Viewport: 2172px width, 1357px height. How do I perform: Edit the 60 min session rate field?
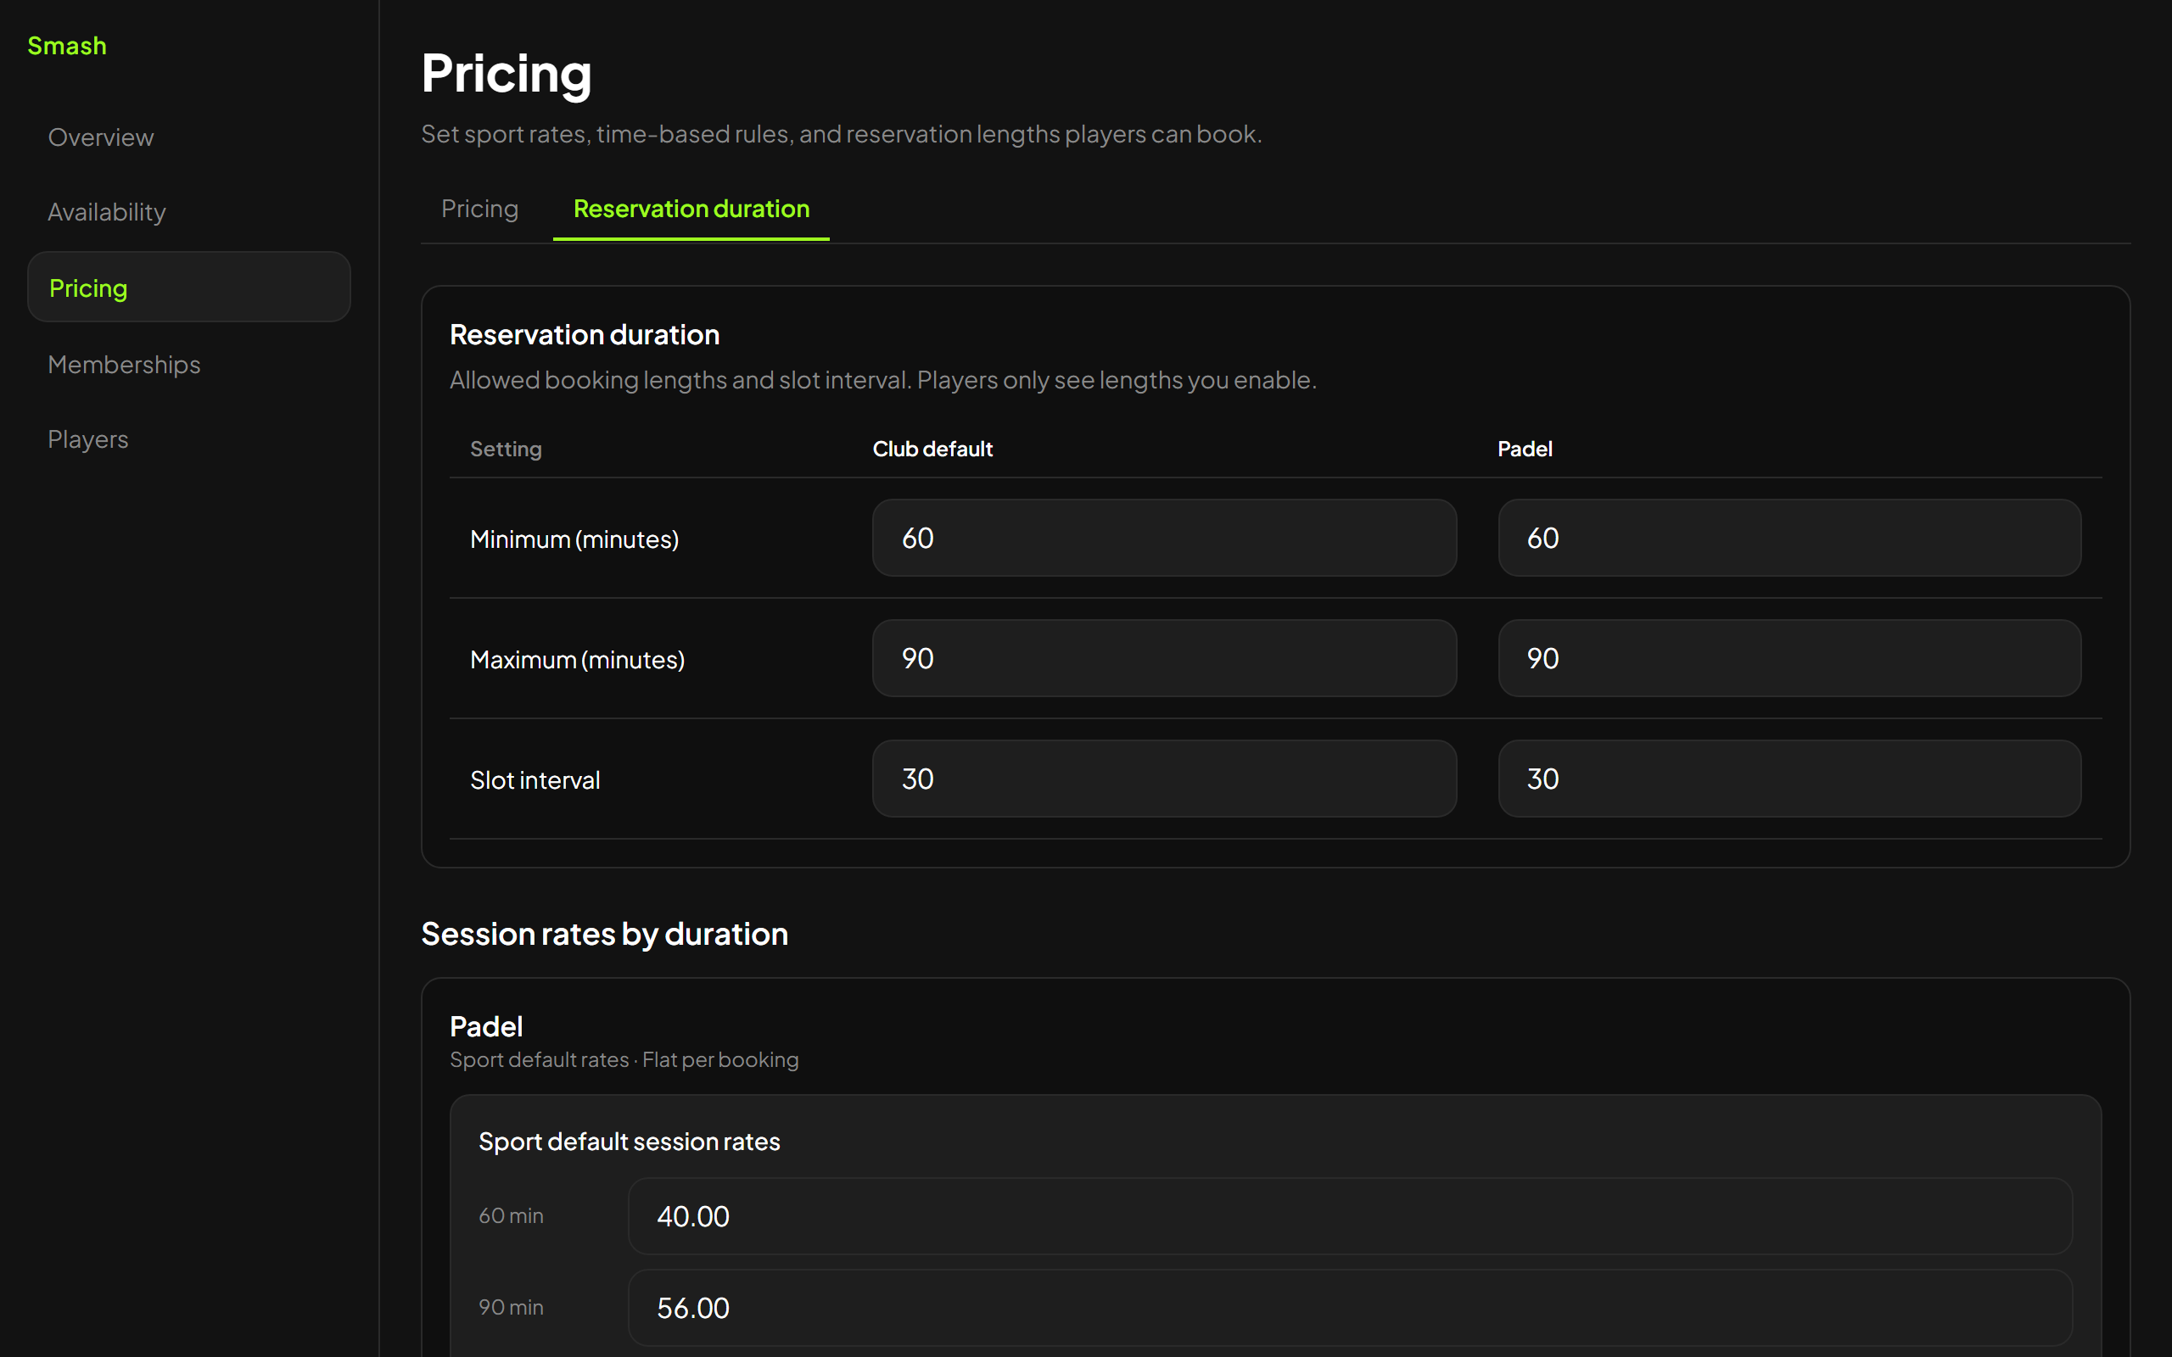point(1350,1216)
